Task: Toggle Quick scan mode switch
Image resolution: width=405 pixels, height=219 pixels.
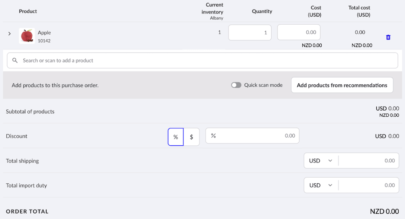Action: click(236, 85)
